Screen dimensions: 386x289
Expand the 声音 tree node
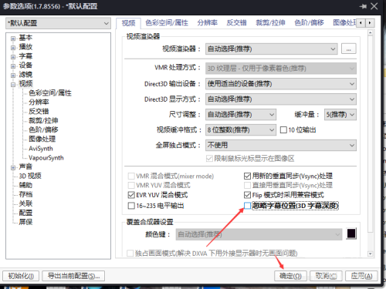13,168
